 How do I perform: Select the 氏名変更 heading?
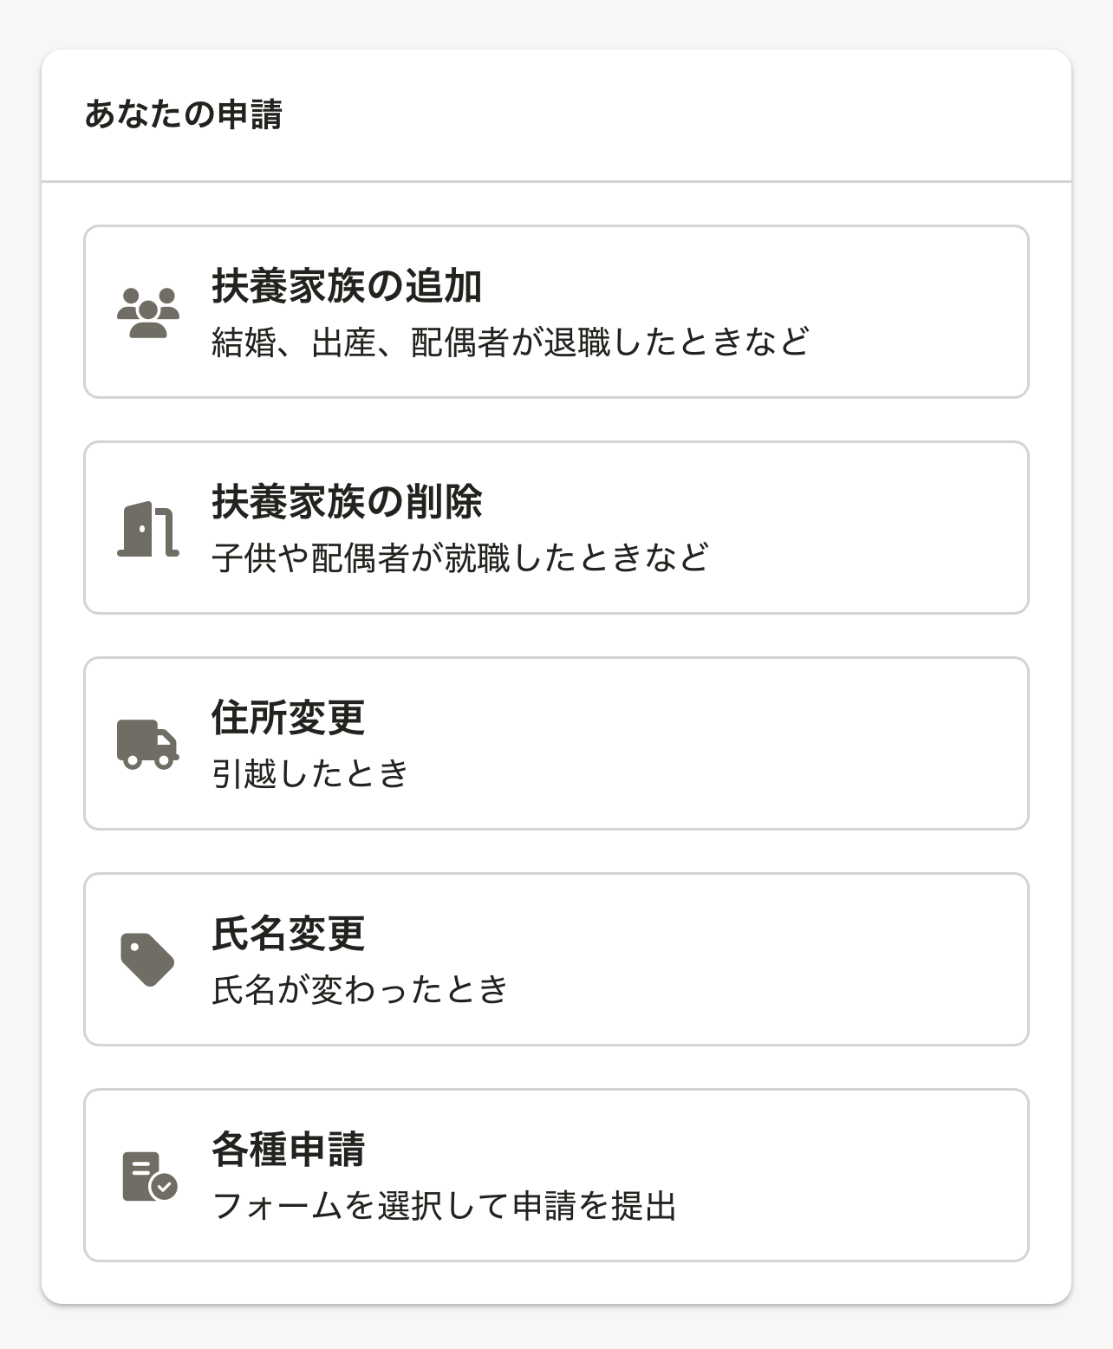click(x=288, y=934)
